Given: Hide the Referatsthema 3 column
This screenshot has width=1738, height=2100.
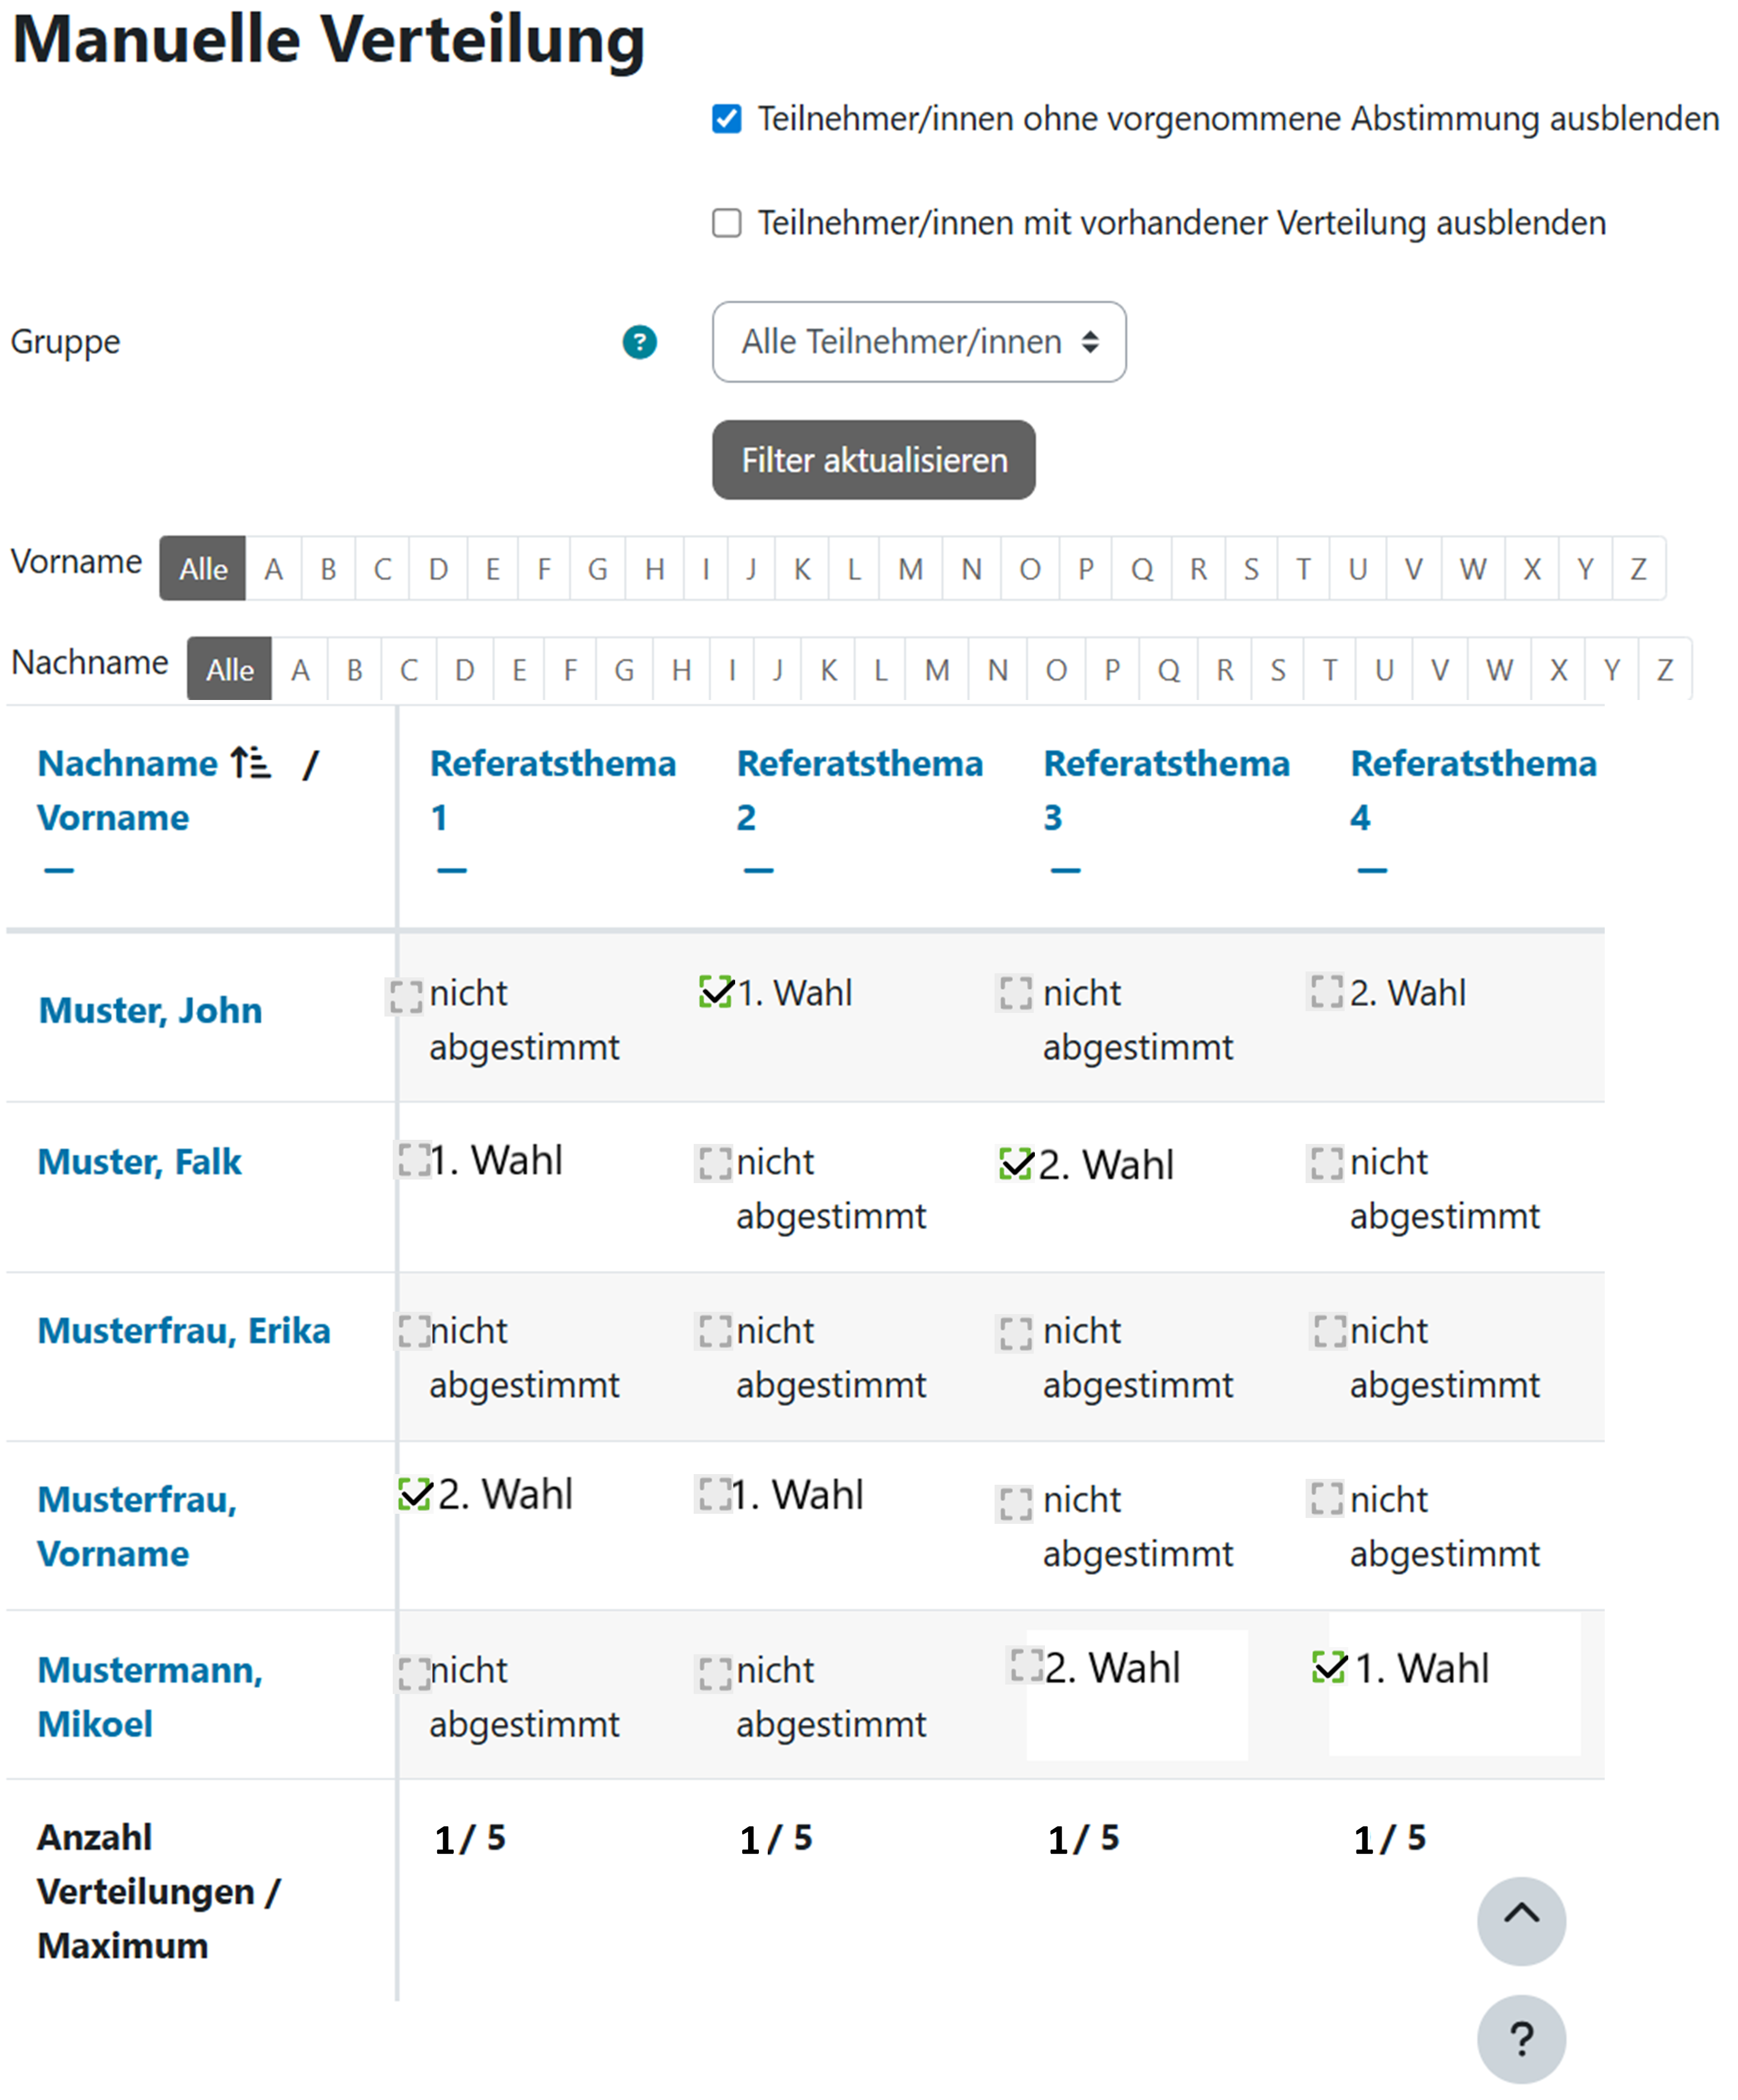Looking at the screenshot, I should tap(1066, 870).
